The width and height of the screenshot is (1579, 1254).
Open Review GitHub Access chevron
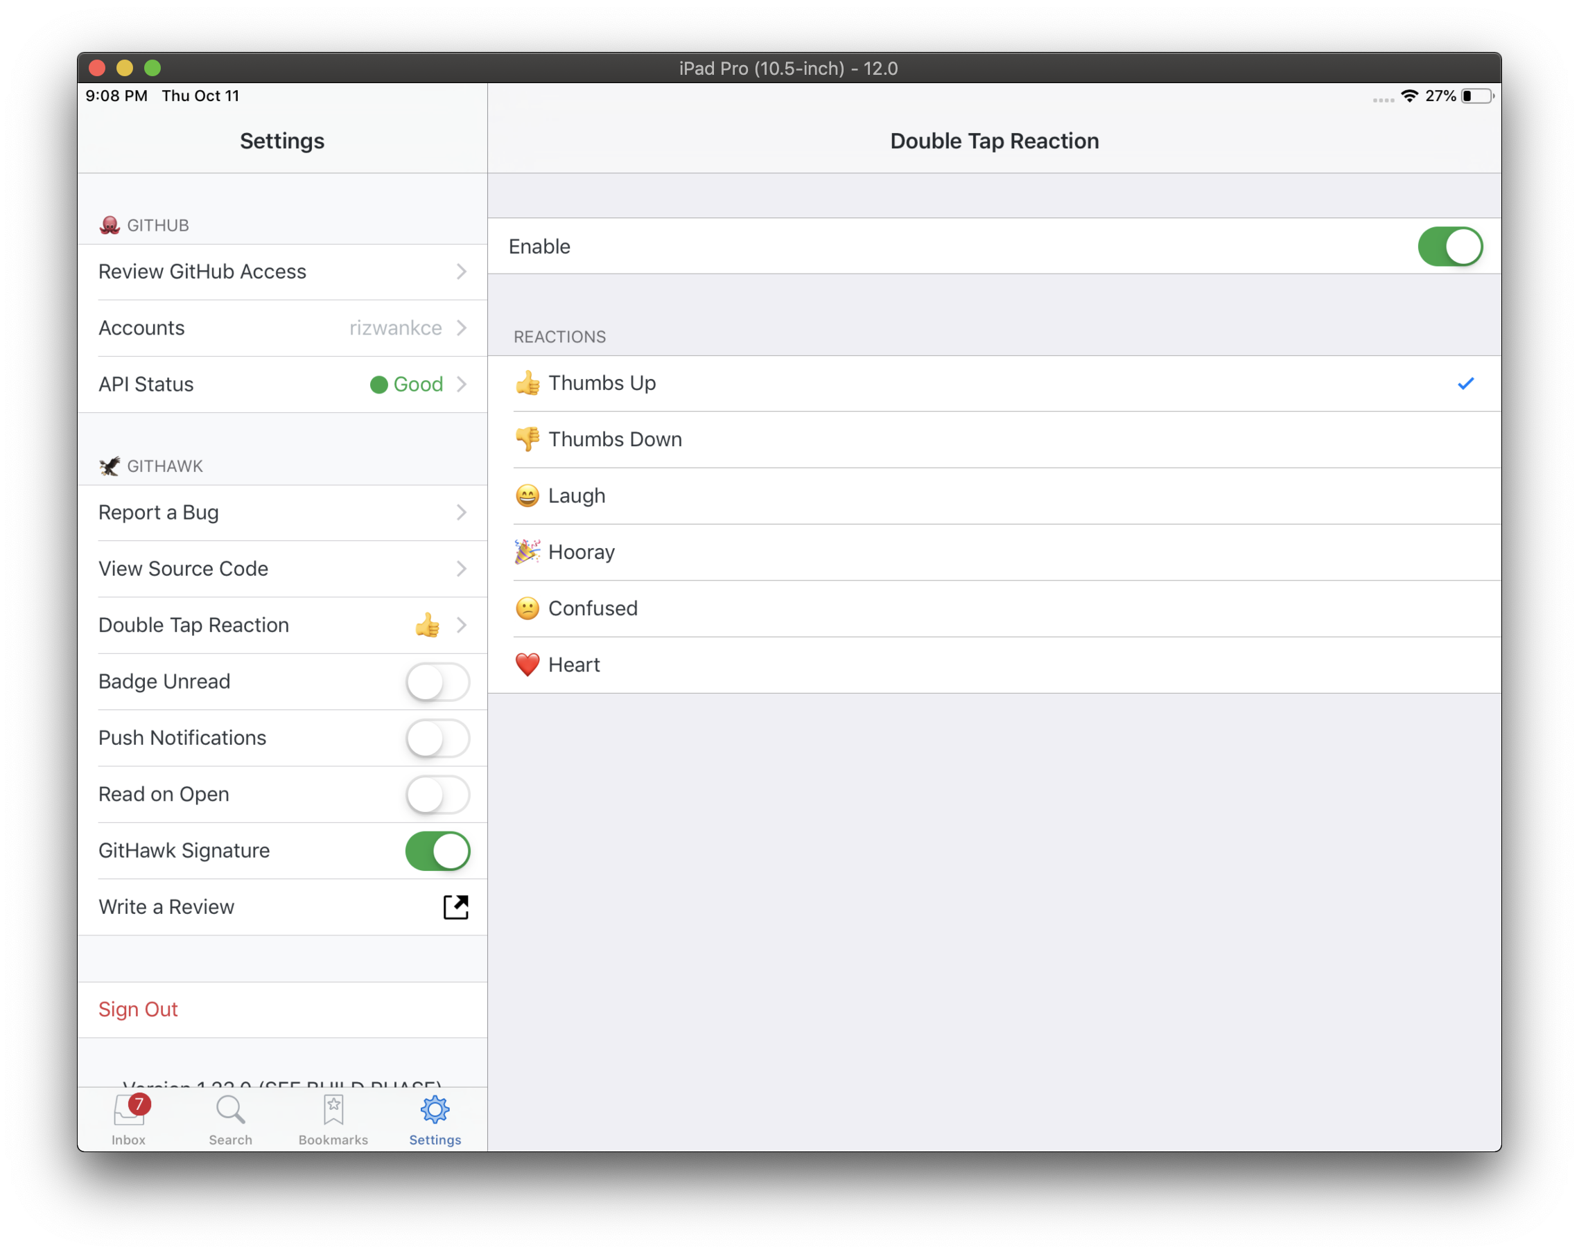[462, 272]
